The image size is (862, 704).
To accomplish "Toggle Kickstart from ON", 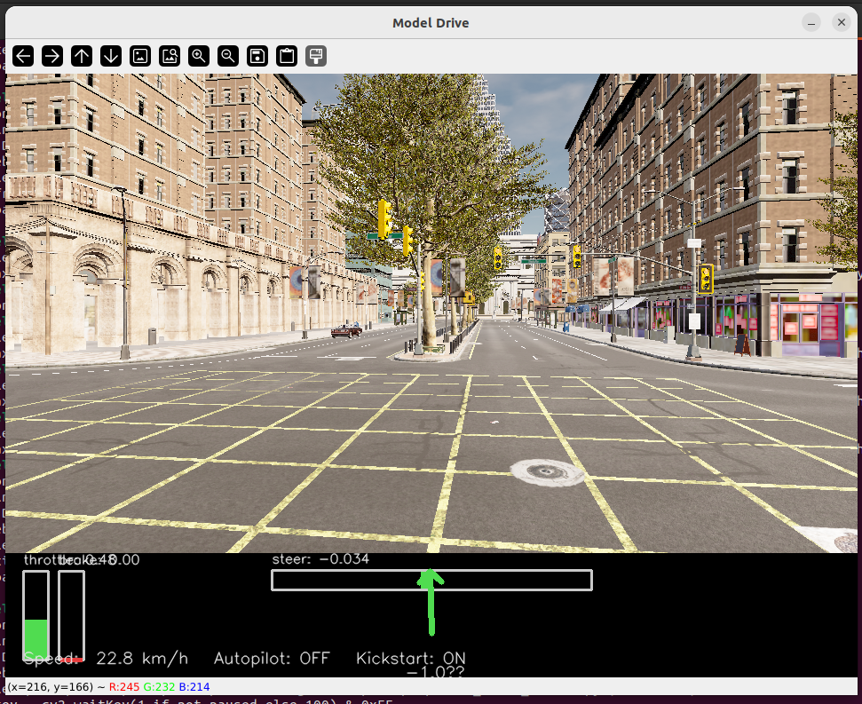I will coord(409,659).
